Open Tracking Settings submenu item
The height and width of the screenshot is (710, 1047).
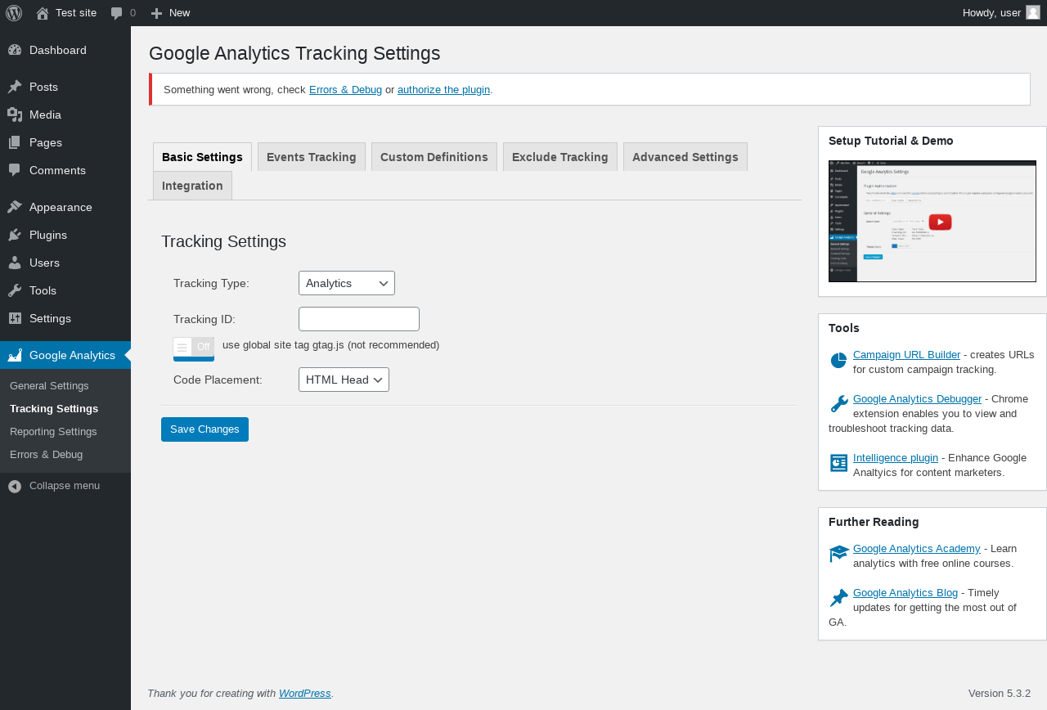point(54,409)
